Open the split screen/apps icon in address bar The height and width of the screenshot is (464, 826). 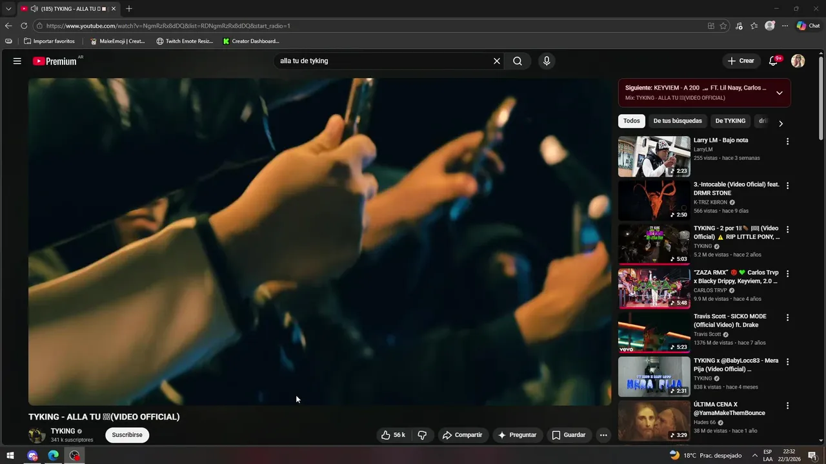(x=710, y=26)
